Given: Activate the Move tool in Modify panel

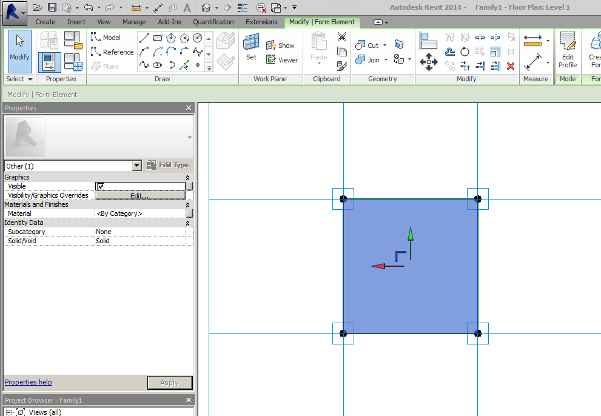Looking at the screenshot, I should [429, 61].
